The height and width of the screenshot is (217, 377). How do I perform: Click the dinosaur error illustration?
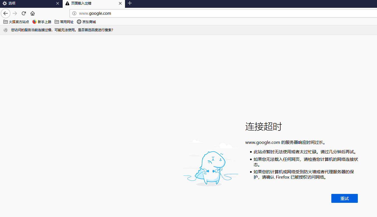[211, 167]
